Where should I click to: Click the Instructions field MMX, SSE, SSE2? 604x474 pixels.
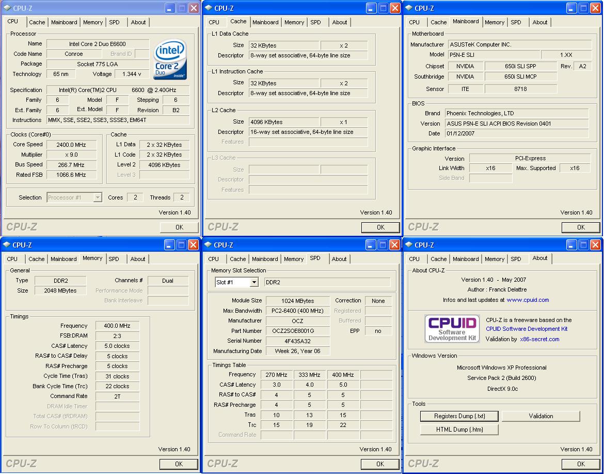118,120
